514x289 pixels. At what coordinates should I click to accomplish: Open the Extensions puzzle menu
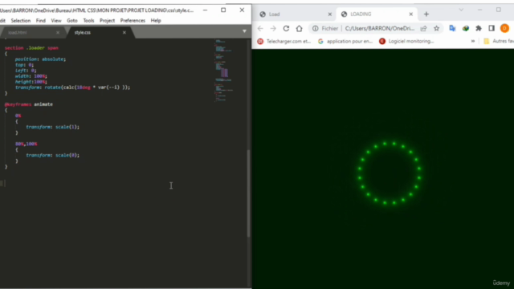(x=479, y=29)
